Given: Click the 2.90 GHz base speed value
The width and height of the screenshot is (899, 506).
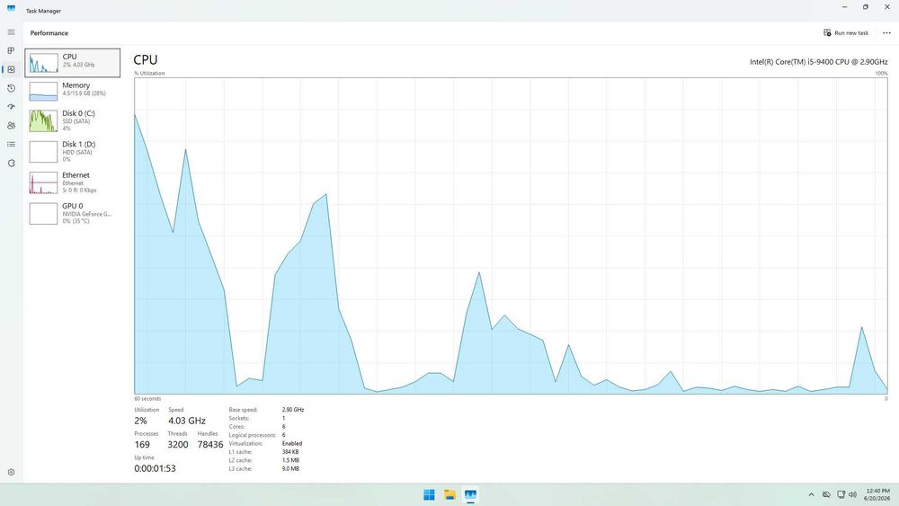Looking at the screenshot, I should [293, 410].
